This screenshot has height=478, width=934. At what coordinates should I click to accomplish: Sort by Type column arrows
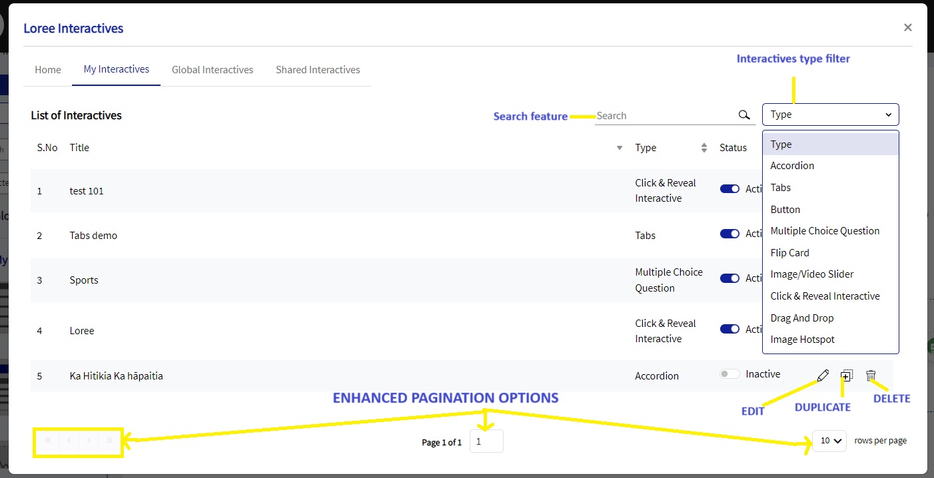pos(704,148)
